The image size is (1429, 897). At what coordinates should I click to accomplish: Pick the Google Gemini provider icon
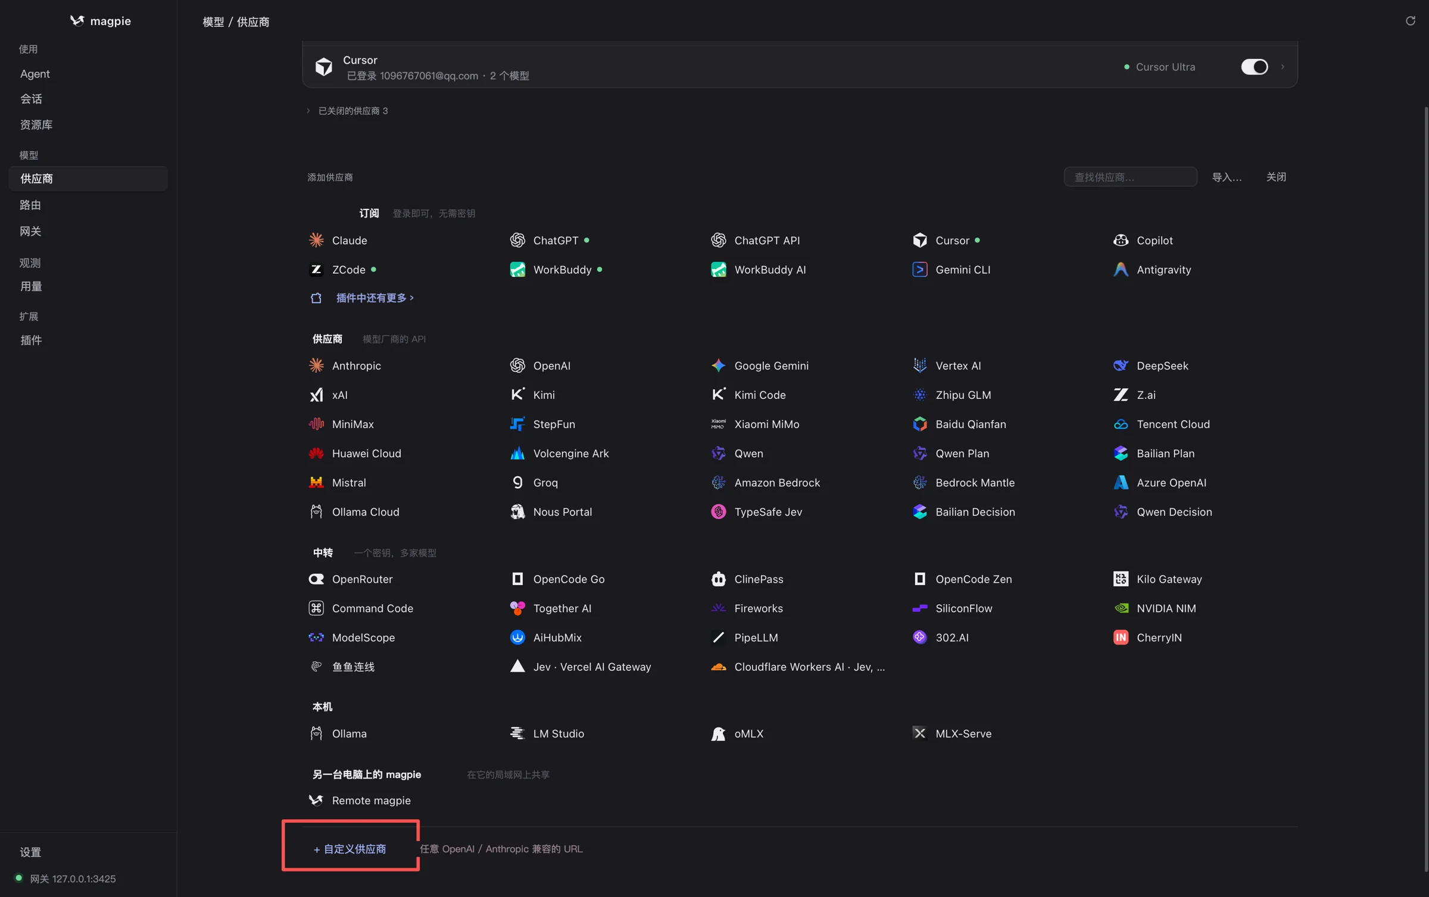click(x=718, y=365)
